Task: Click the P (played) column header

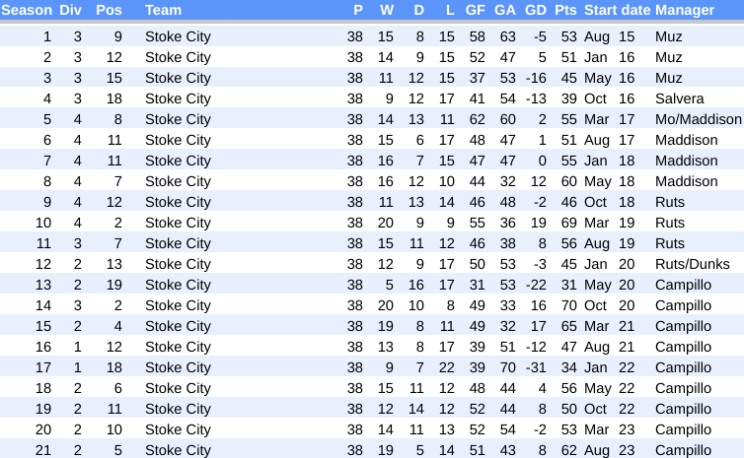Action: pos(357,10)
